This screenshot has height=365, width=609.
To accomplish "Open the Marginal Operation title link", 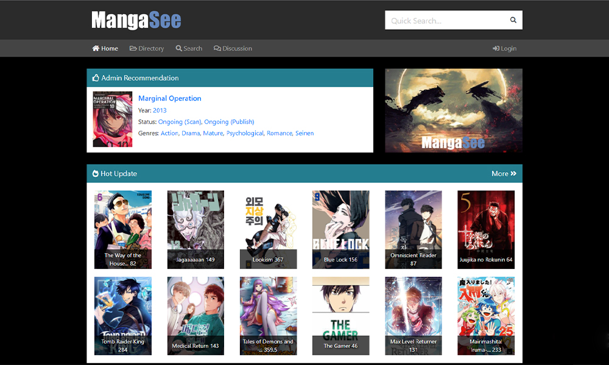I will tap(170, 99).
